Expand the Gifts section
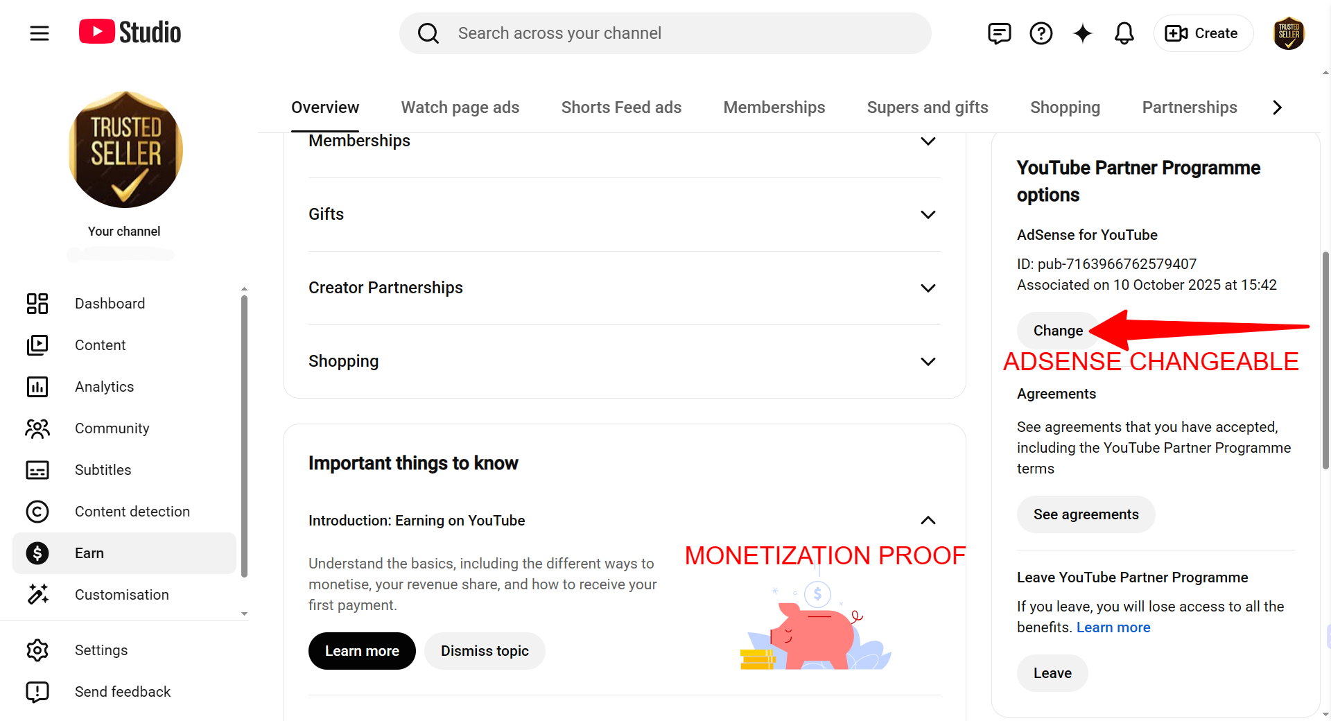The width and height of the screenshot is (1331, 721). coord(625,214)
